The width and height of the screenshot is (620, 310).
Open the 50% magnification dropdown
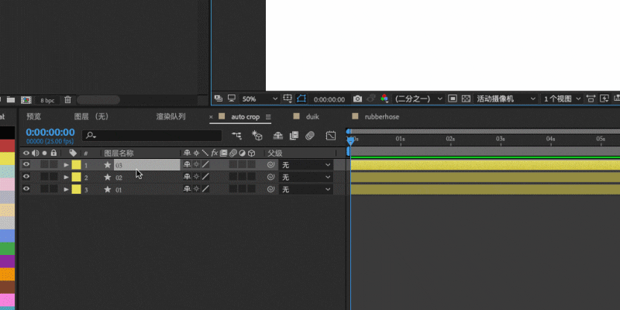click(260, 99)
